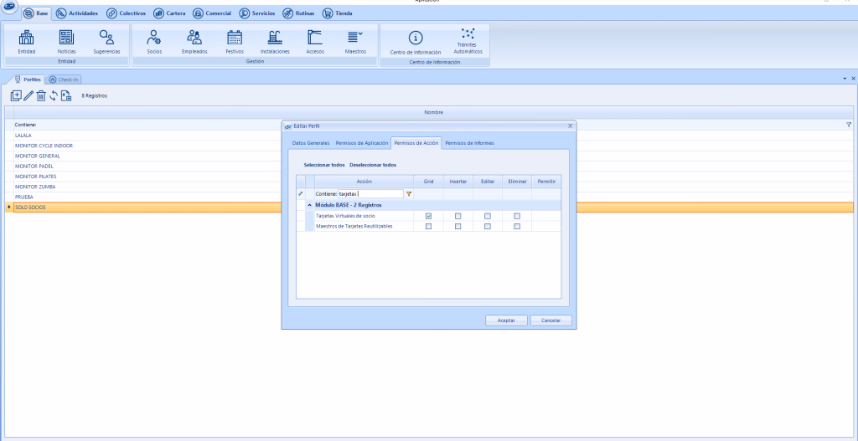Select the MONITOR PILATES row

tap(35, 177)
